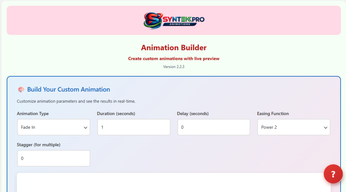
Task: Click the Delay (seconds) label
Action: click(193, 114)
